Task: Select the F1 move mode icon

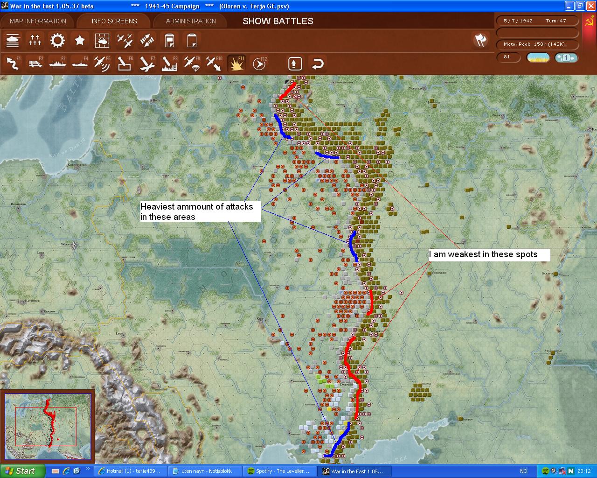Action: coord(13,63)
